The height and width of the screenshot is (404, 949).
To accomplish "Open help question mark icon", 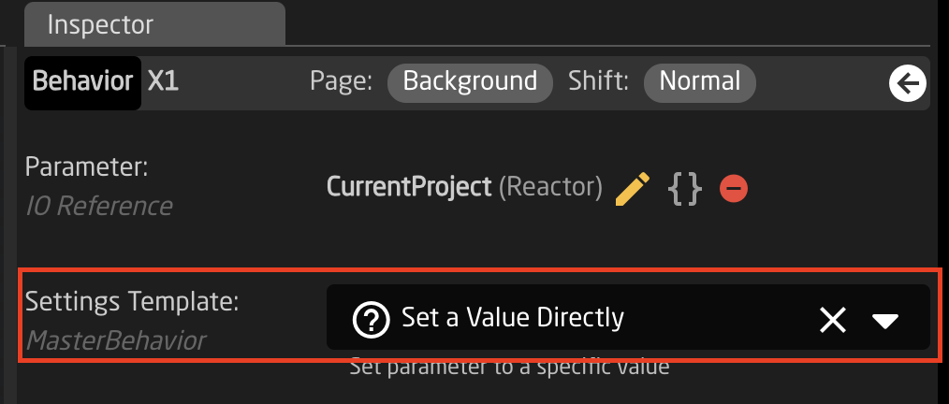I will [371, 319].
